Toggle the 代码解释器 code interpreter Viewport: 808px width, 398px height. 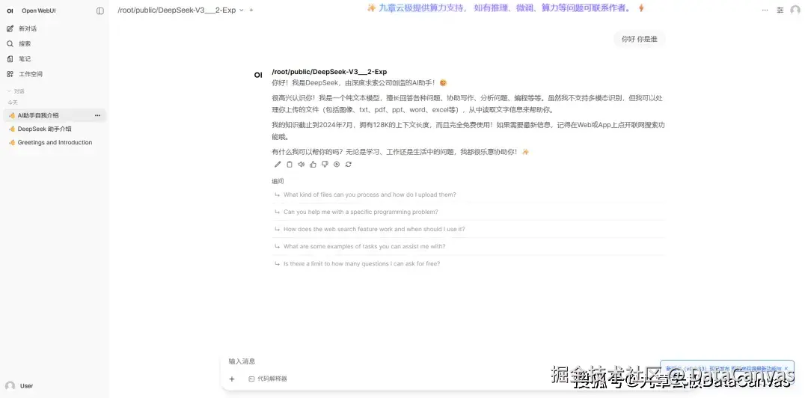tap(267, 379)
